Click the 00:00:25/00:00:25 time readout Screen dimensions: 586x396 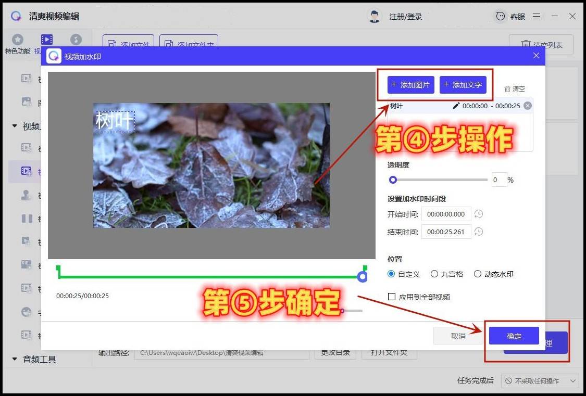(83, 296)
